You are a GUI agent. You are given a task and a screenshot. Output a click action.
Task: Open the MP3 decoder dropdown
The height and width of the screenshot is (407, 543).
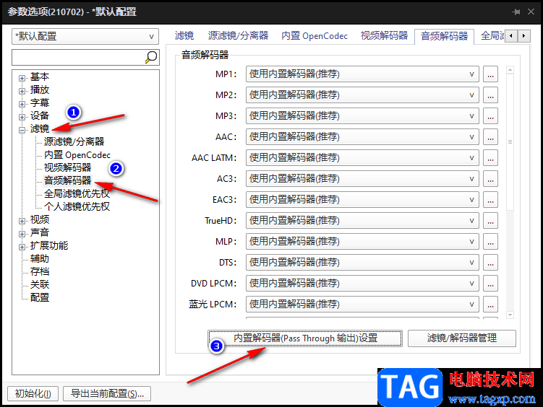tap(362, 116)
